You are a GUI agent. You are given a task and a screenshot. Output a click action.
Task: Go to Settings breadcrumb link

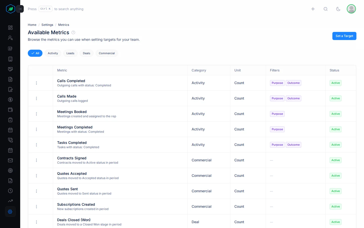click(47, 25)
